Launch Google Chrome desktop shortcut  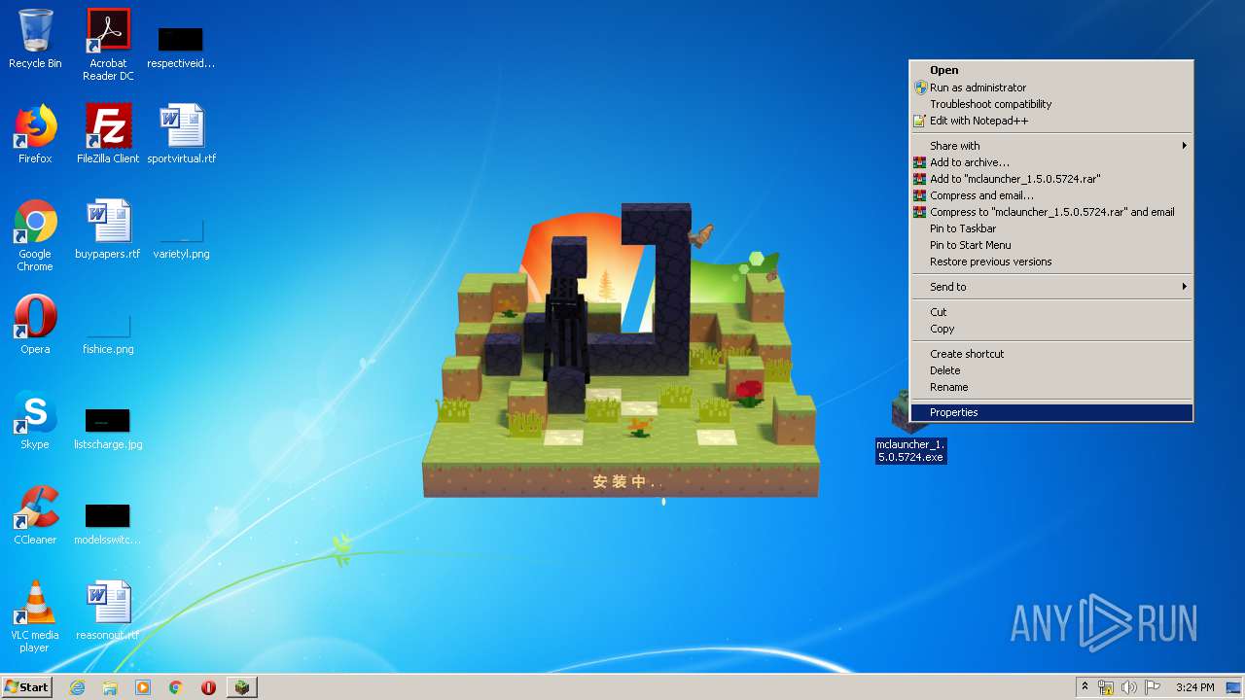pyautogui.click(x=35, y=235)
